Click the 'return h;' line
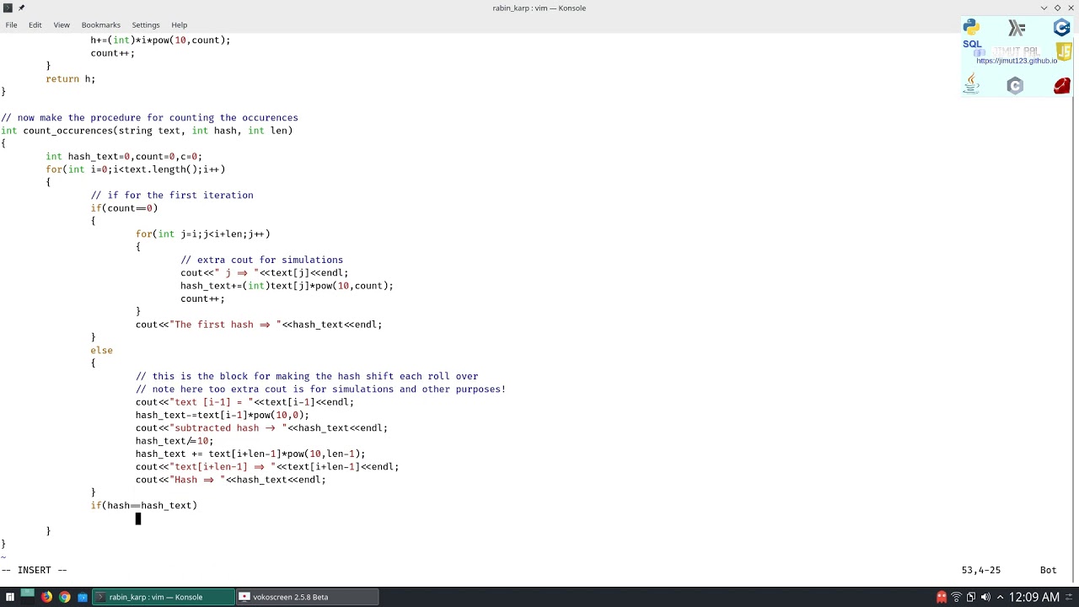This screenshot has height=607, width=1079. 71,78
